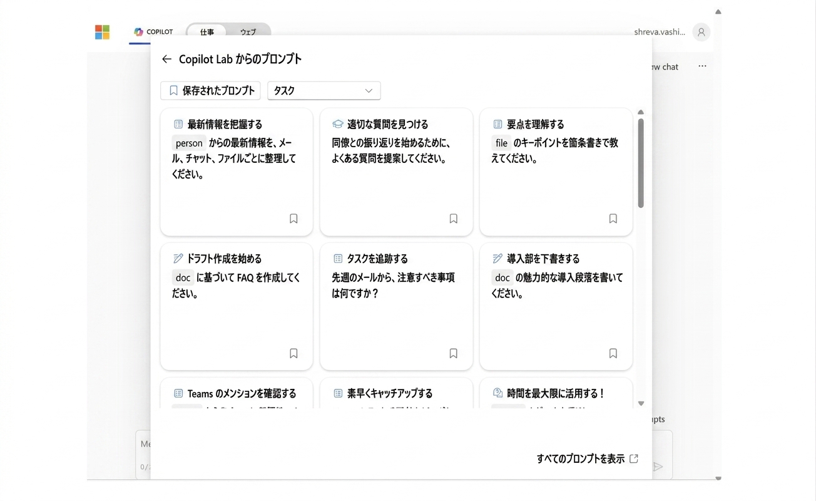The image size is (816, 501).
Task: Click the graduation cap icon on 適切な質問を見つける
Action: click(x=338, y=124)
